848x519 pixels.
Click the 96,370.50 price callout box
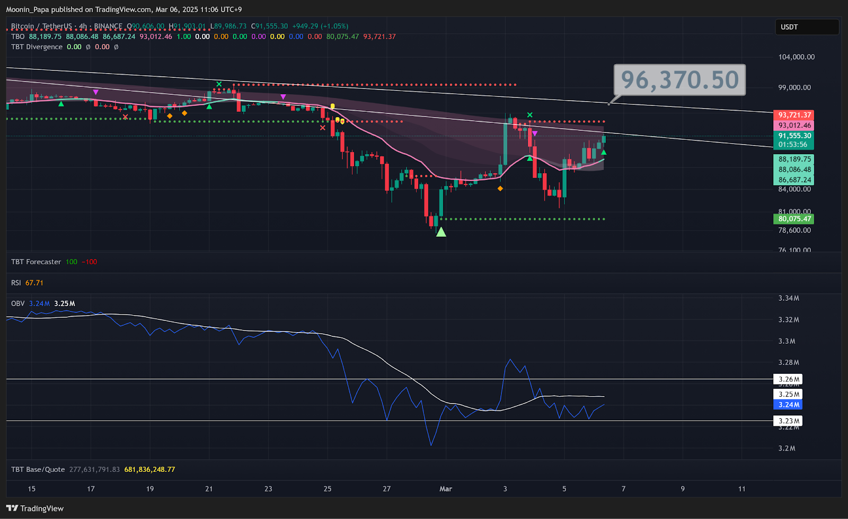pyautogui.click(x=679, y=80)
